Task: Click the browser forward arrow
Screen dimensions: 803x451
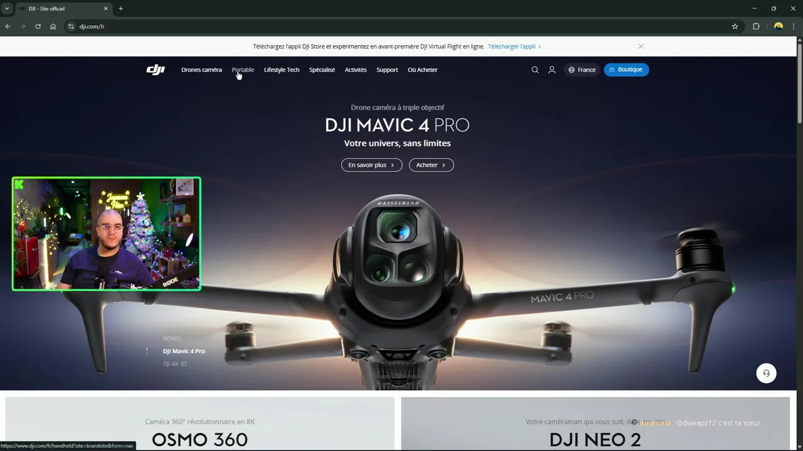Action: [x=23, y=26]
